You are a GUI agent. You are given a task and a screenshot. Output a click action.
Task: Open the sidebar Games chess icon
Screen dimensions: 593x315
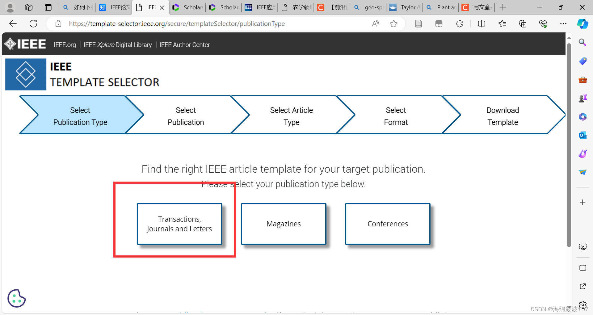[x=582, y=98]
